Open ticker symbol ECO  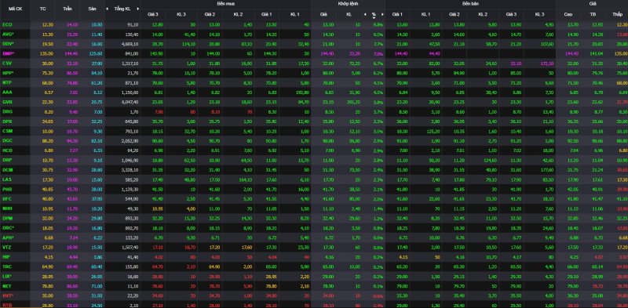pos(7,25)
